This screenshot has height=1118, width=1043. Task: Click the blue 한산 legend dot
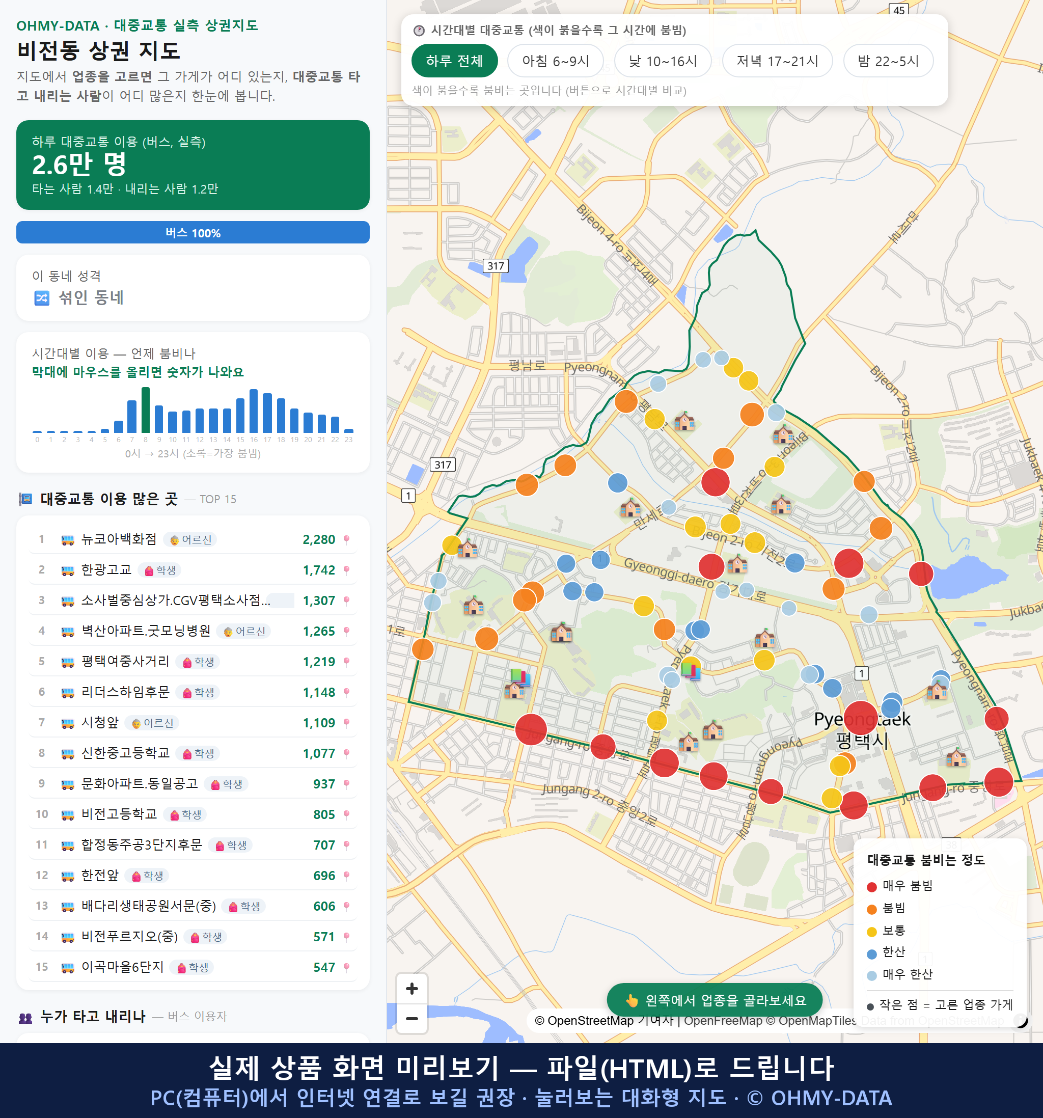click(872, 954)
